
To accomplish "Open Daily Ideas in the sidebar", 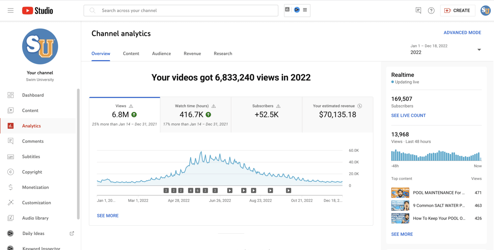I will point(38,234).
